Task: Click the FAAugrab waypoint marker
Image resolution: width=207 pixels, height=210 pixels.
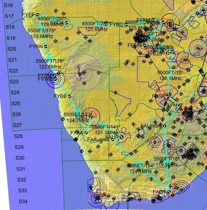Action: (112, 140)
